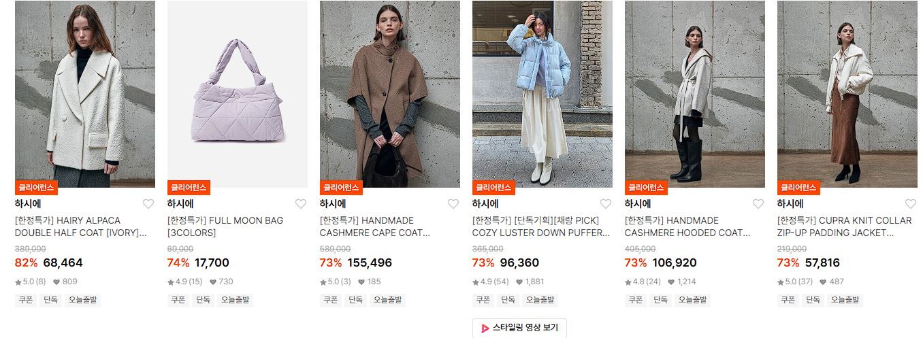Open Cozy Luster Down Puffer product title
This screenshot has height=338, width=923.
point(541,226)
